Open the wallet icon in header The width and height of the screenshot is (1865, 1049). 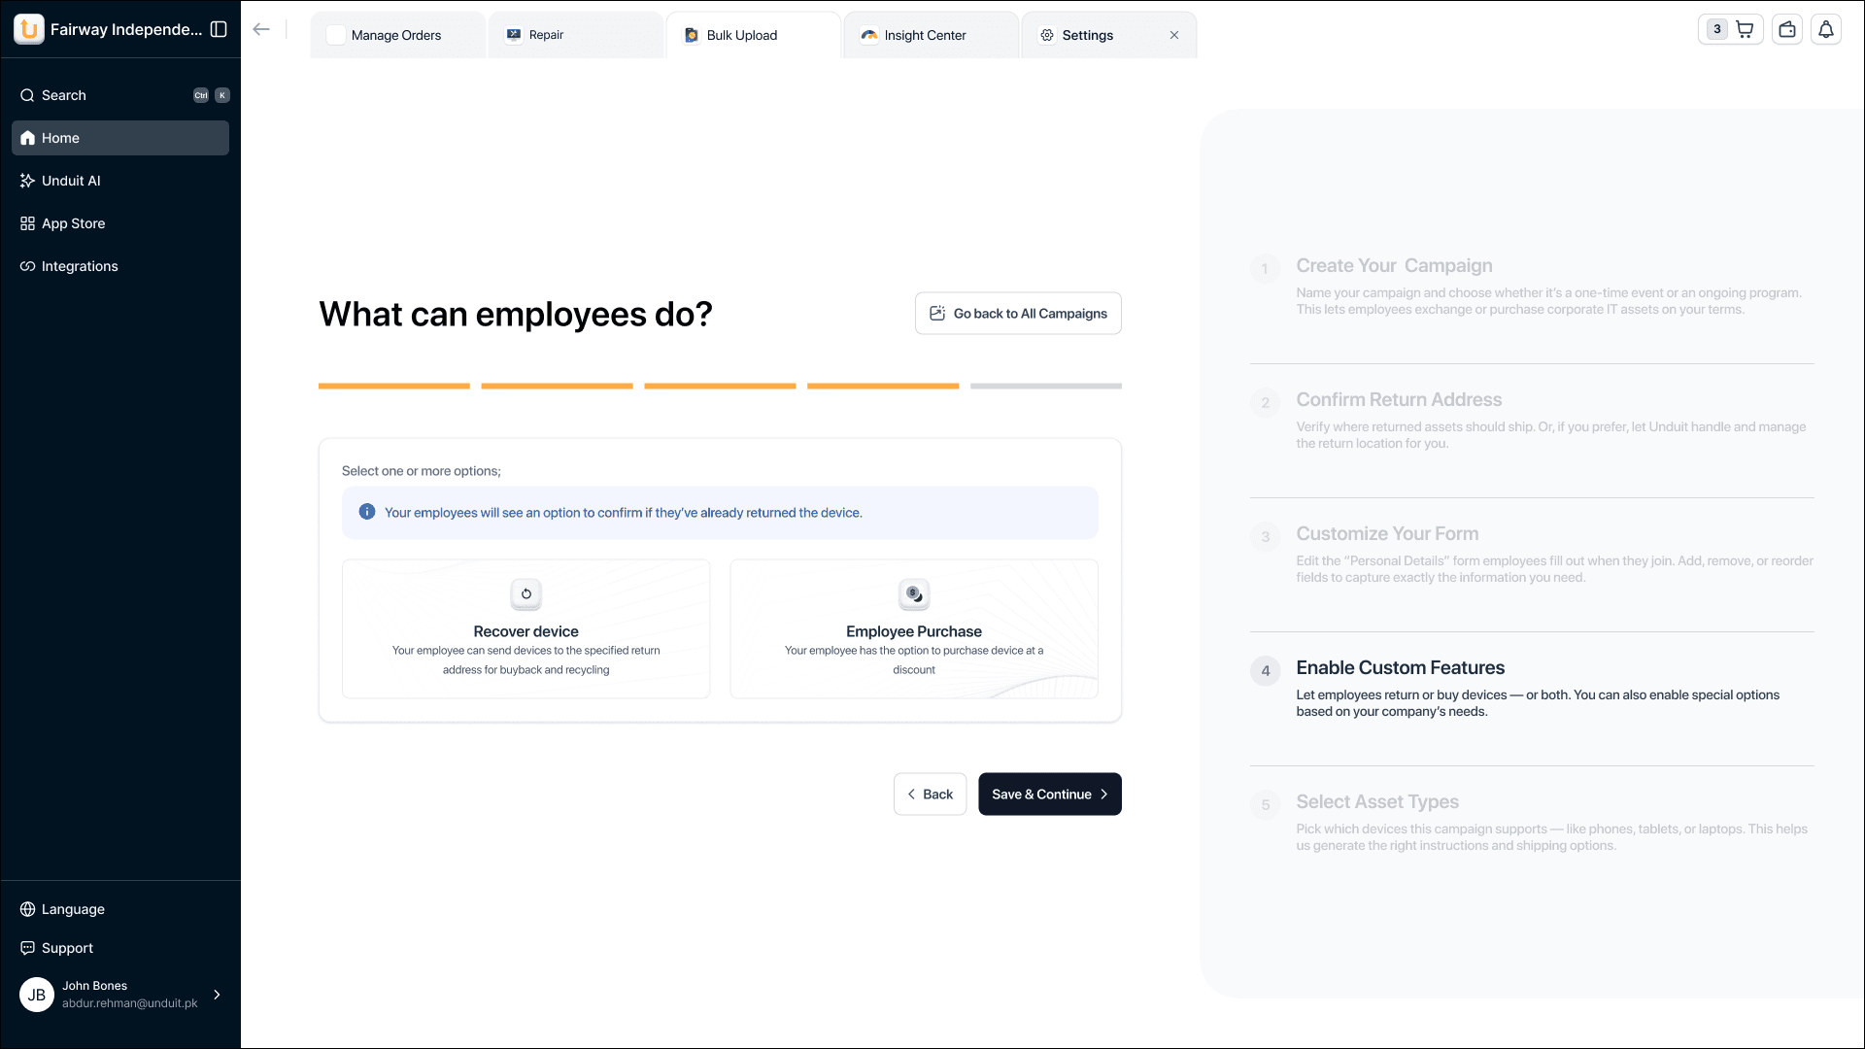[x=1786, y=29]
